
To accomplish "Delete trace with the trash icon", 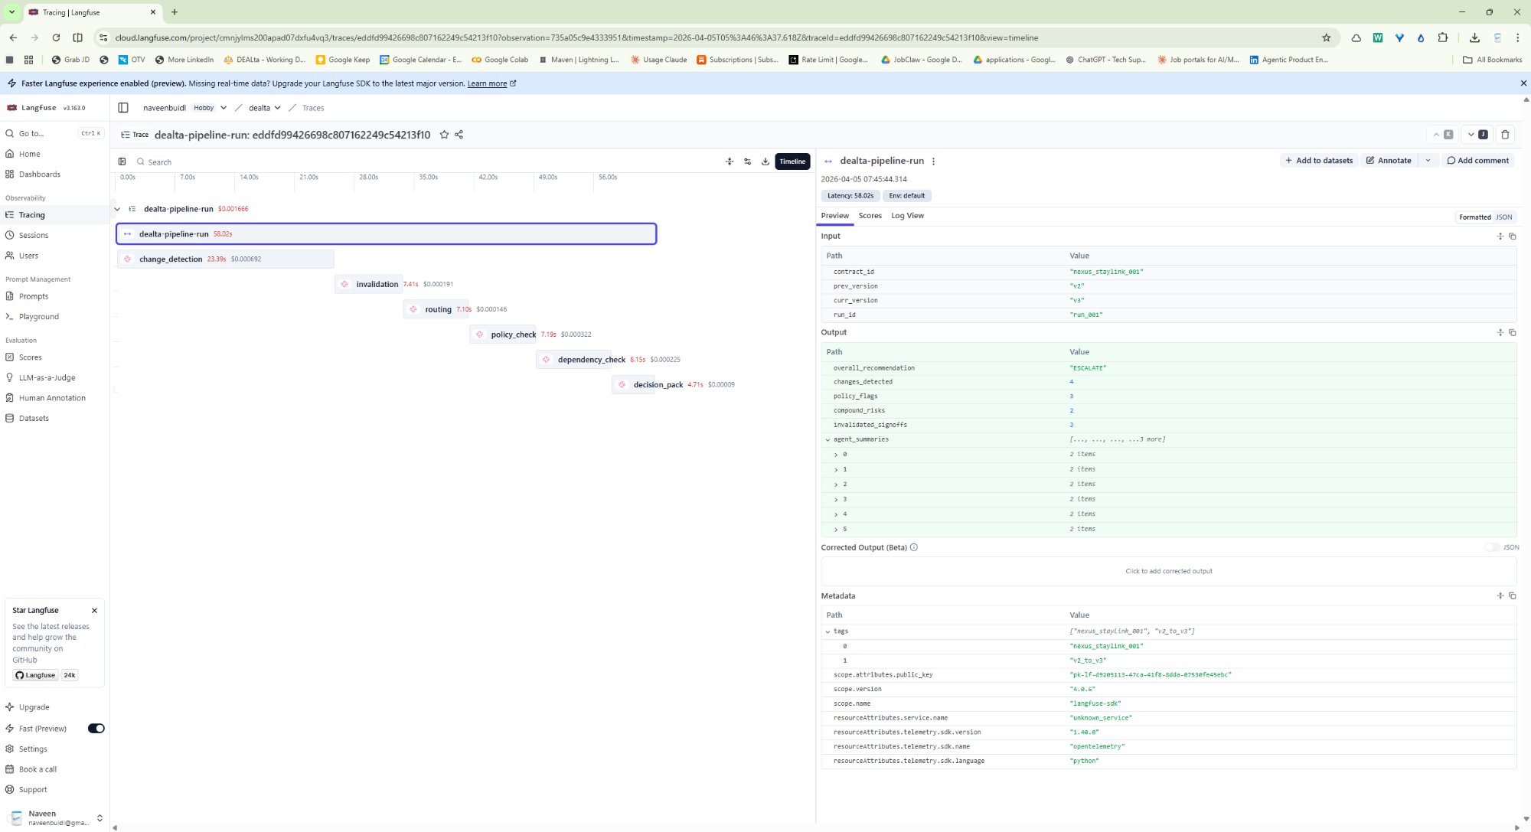I will click(1505, 135).
